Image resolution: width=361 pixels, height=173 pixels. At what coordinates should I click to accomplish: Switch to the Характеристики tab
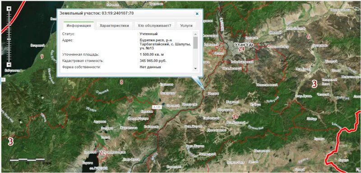click(x=115, y=26)
